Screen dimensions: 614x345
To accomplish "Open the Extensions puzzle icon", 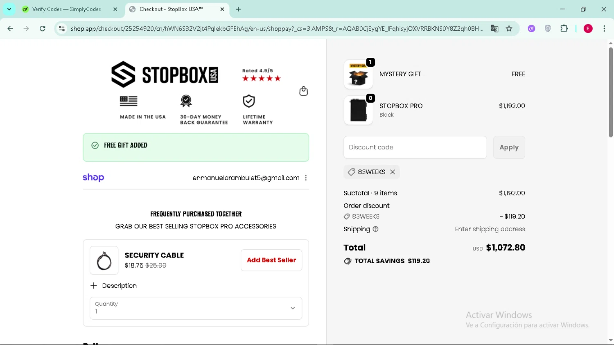I will 564,29.
